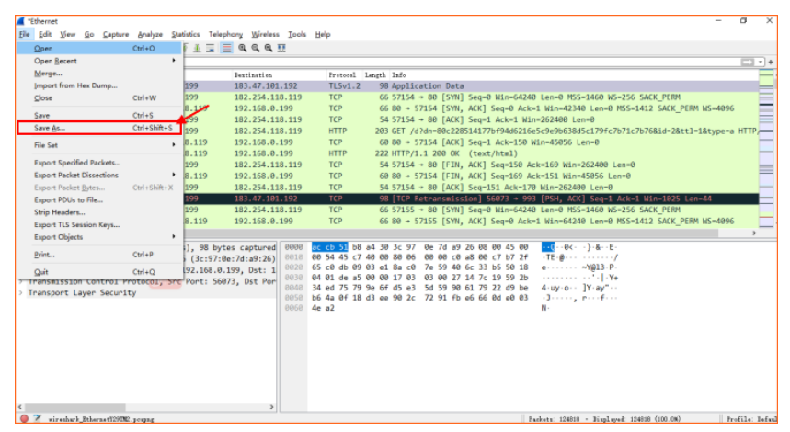Choose Save As from the File menu
Image resolution: width=790 pixels, height=432 pixels.
[50, 128]
